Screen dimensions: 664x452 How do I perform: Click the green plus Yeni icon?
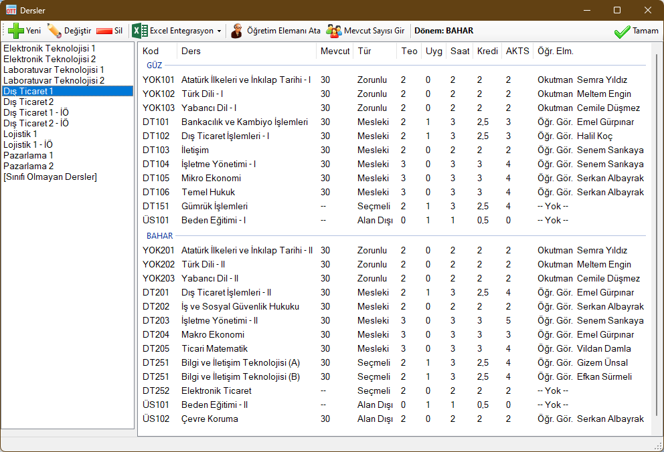click(15, 31)
